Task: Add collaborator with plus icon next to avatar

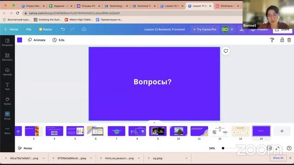Action: tap(232, 29)
